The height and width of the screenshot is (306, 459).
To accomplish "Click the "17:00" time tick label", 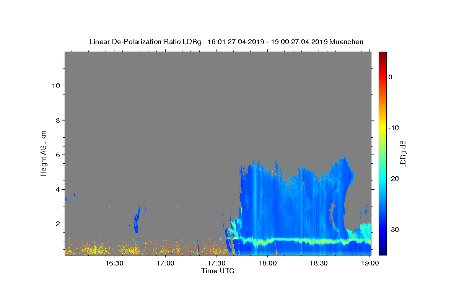I will (165, 263).
